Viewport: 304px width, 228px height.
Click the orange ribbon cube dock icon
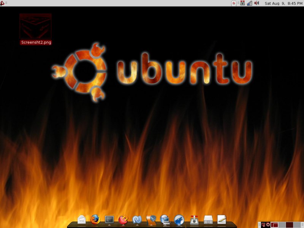click(151, 219)
